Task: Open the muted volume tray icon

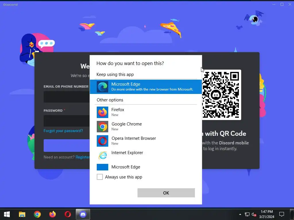Action: 254,214
